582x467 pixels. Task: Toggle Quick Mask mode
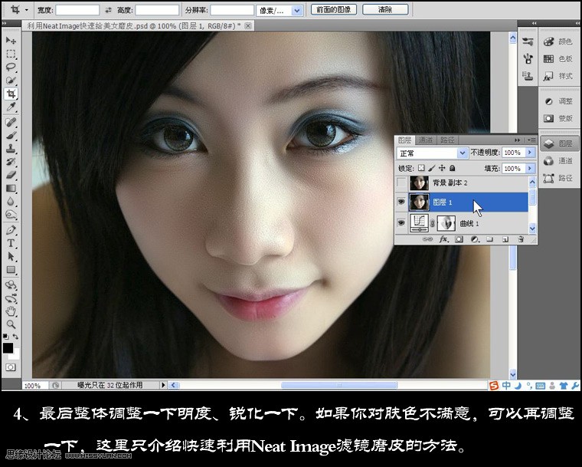tap(11, 367)
